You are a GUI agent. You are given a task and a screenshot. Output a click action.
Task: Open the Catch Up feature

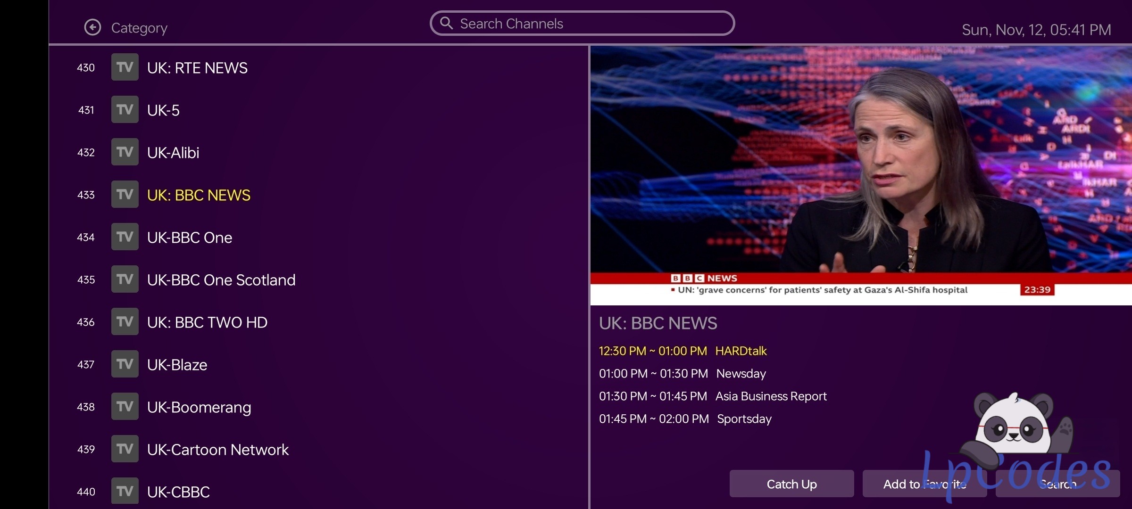791,484
